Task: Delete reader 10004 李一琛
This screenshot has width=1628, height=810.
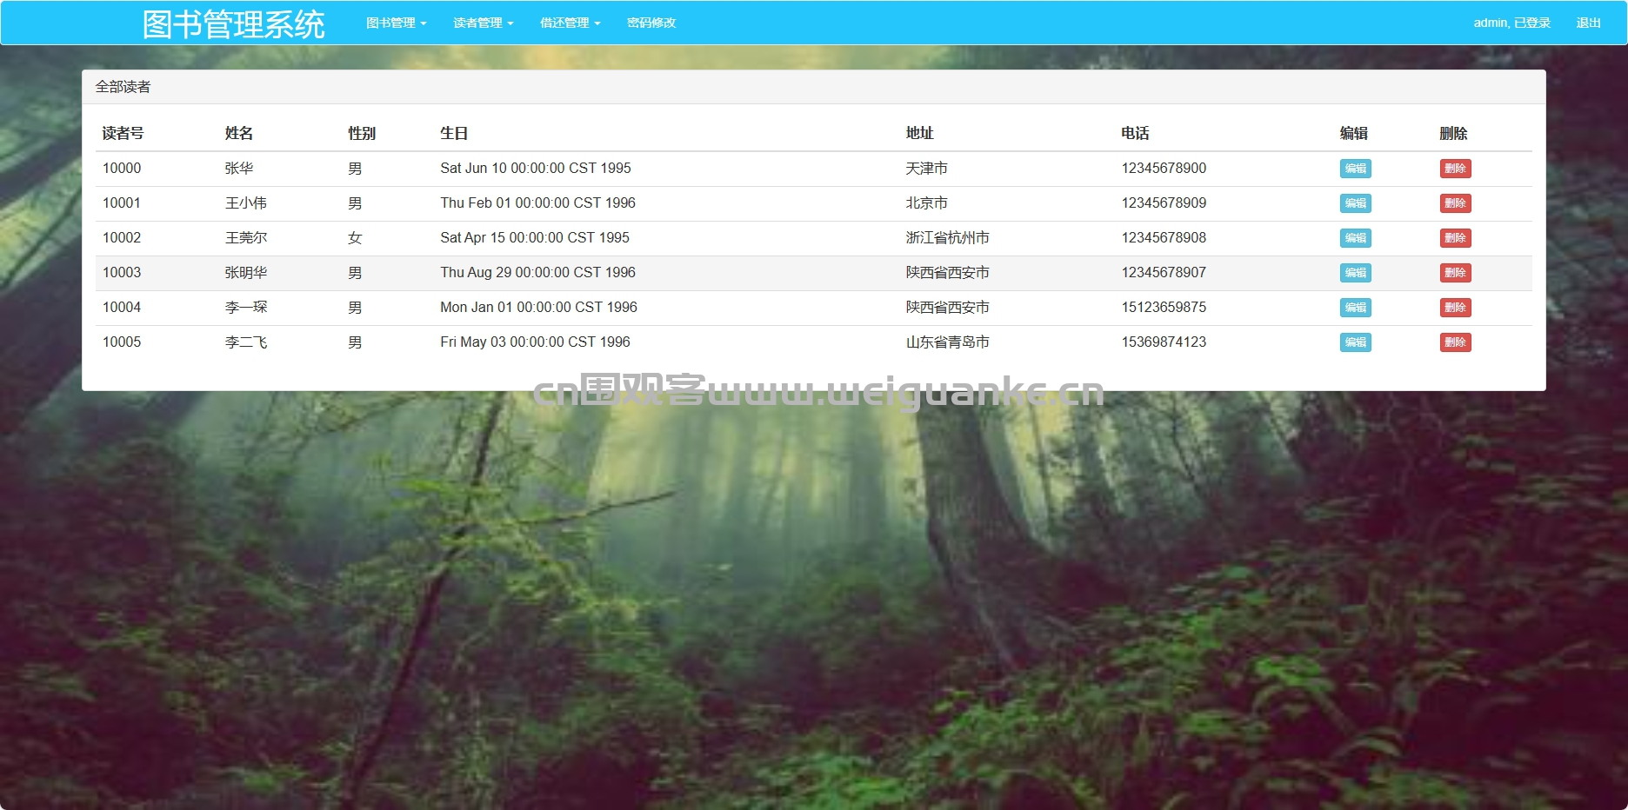Action: 1456,308
